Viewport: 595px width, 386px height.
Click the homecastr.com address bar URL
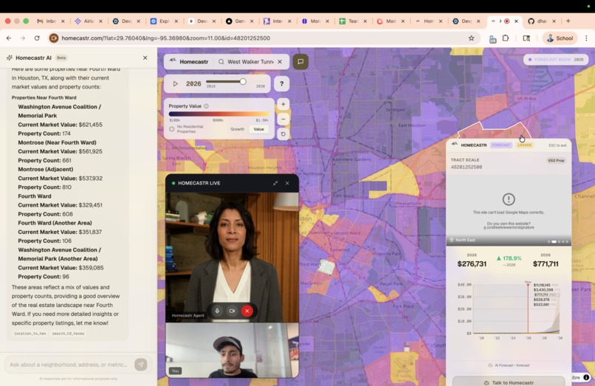click(x=166, y=38)
